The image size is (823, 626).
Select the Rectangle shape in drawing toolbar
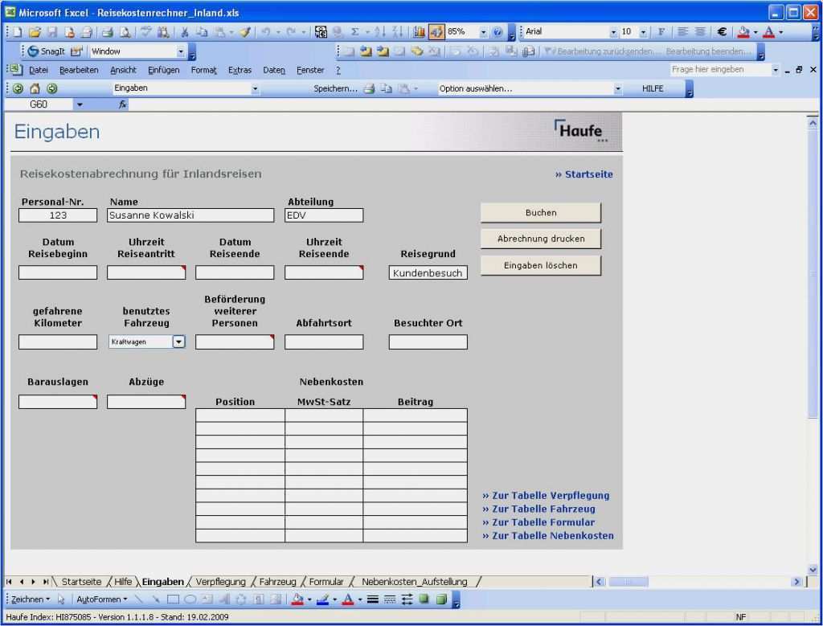pyautogui.click(x=173, y=599)
